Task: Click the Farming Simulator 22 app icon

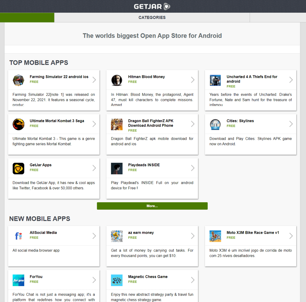Action: (x=18, y=80)
